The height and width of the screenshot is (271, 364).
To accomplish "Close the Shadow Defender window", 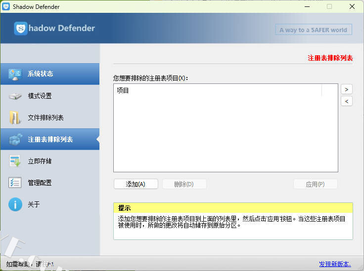I will pyautogui.click(x=352, y=7).
